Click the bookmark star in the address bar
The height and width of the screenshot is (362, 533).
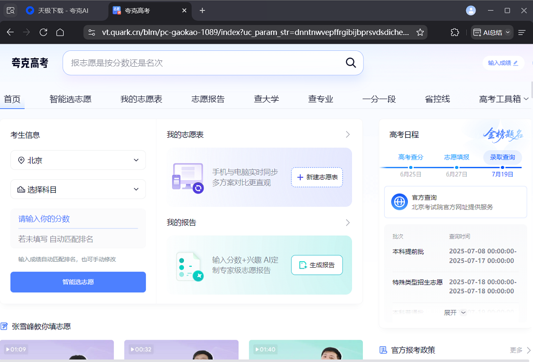(x=420, y=32)
